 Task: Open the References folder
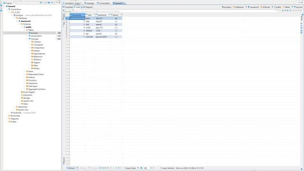click(x=38, y=57)
